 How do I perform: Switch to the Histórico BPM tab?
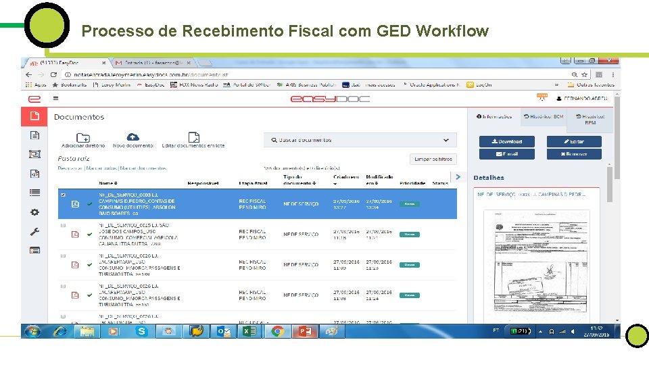[x=590, y=120]
